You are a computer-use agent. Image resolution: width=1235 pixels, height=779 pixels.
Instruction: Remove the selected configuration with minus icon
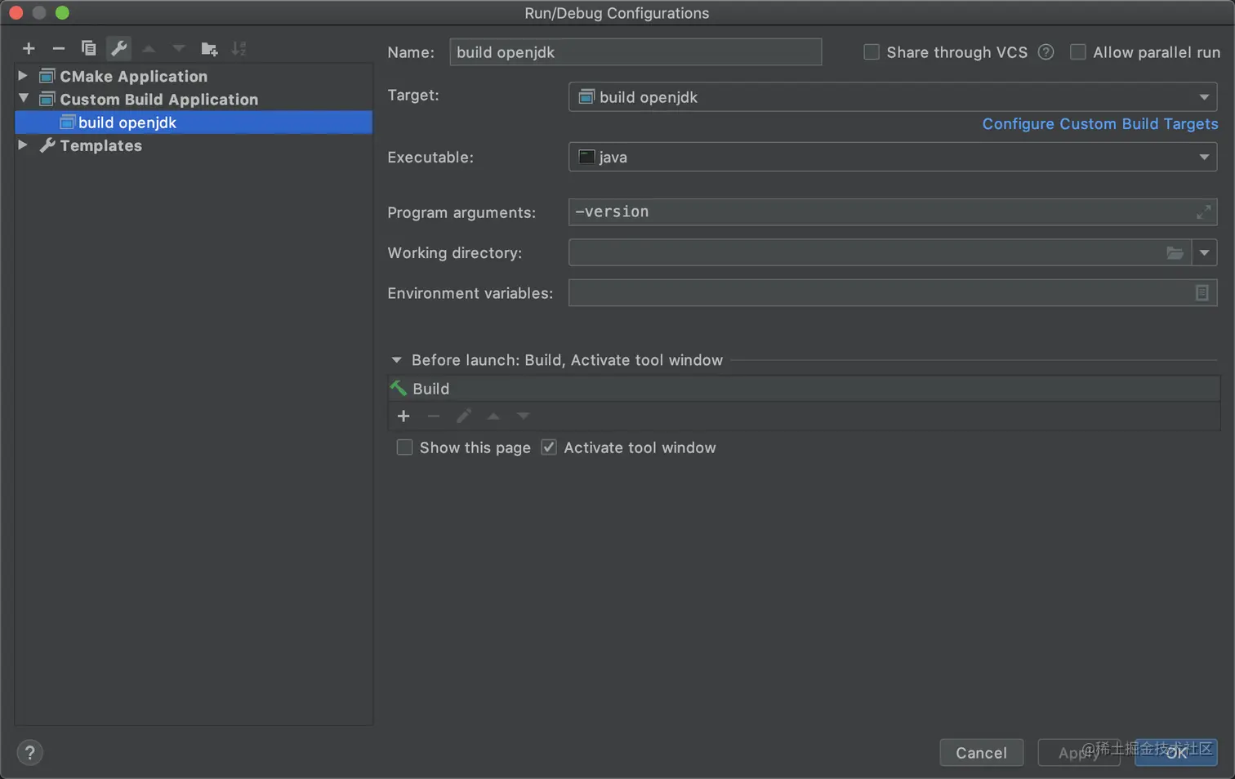(x=58, y=49)
